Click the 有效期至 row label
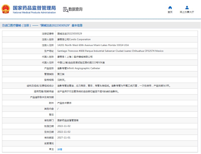Image resolution: width=201 pixels, height=154 pixels. (x=49, y=138)
